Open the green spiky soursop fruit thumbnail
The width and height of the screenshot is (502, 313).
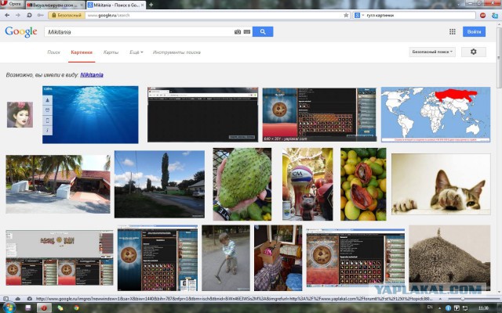(x=242, y=185)
